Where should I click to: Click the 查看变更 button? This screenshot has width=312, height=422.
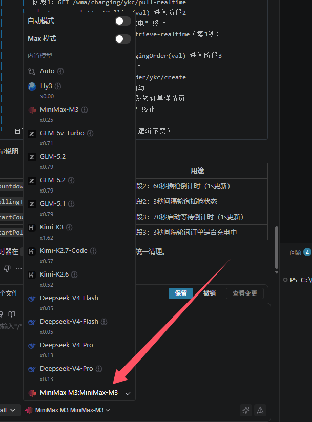245,293
